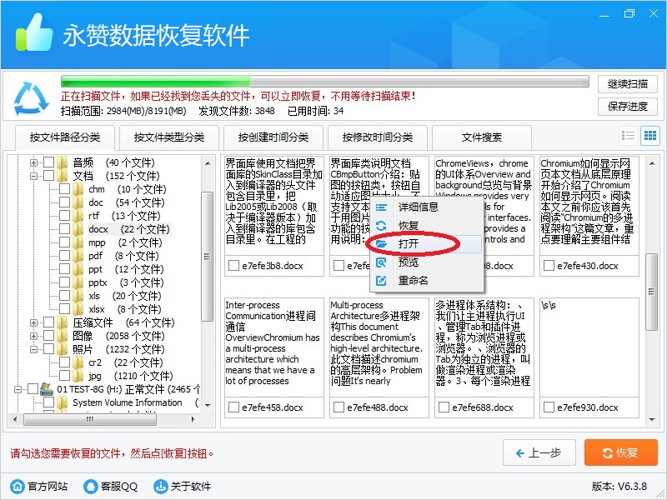Choose 打开 from the context menu
This screenshot has width=667, height=500.
tap(409, 244)
